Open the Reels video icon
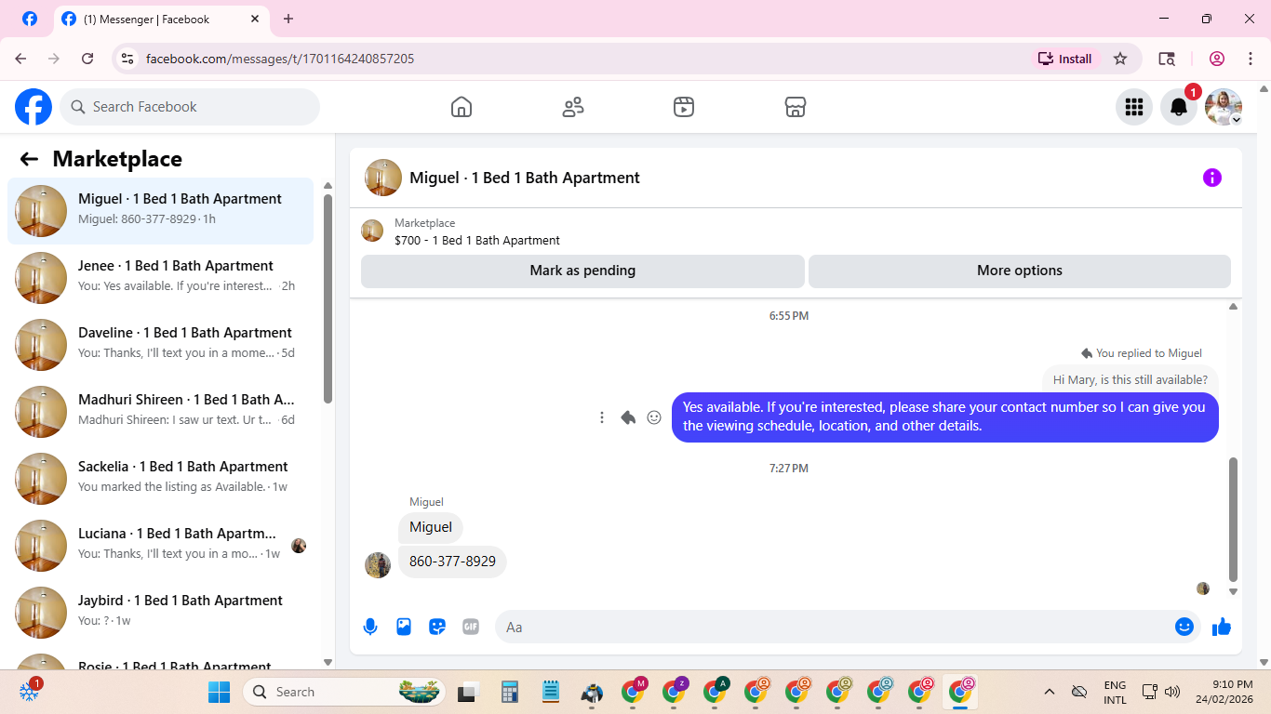The width and height of the screenshot is (1271, 714). [684, 107]
